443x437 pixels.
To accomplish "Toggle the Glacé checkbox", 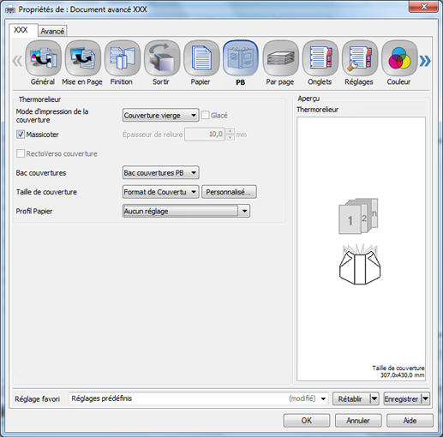I will [205, 115].
